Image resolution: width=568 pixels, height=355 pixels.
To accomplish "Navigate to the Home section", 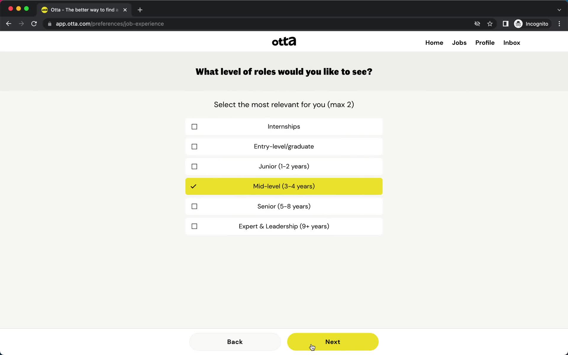I will 434,43.
